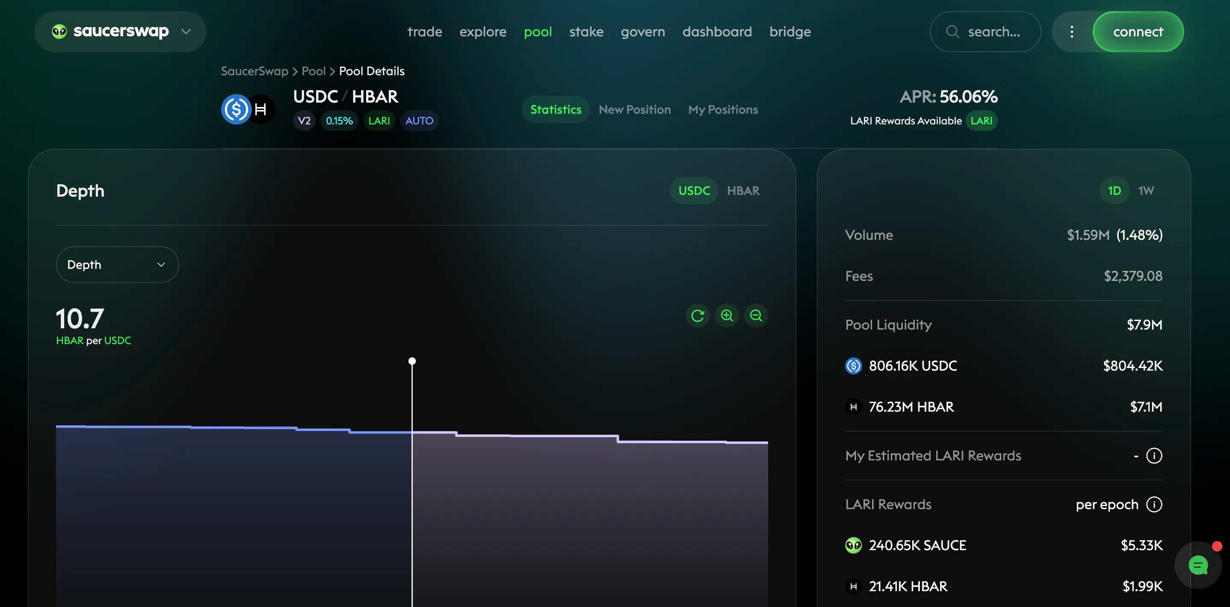Click the current price marker on chart

click(412, 361)
